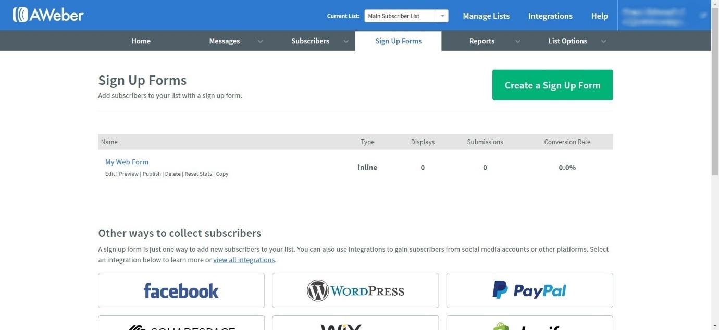
Task: Choose the PayPal integration card
Action: (529, 290)
